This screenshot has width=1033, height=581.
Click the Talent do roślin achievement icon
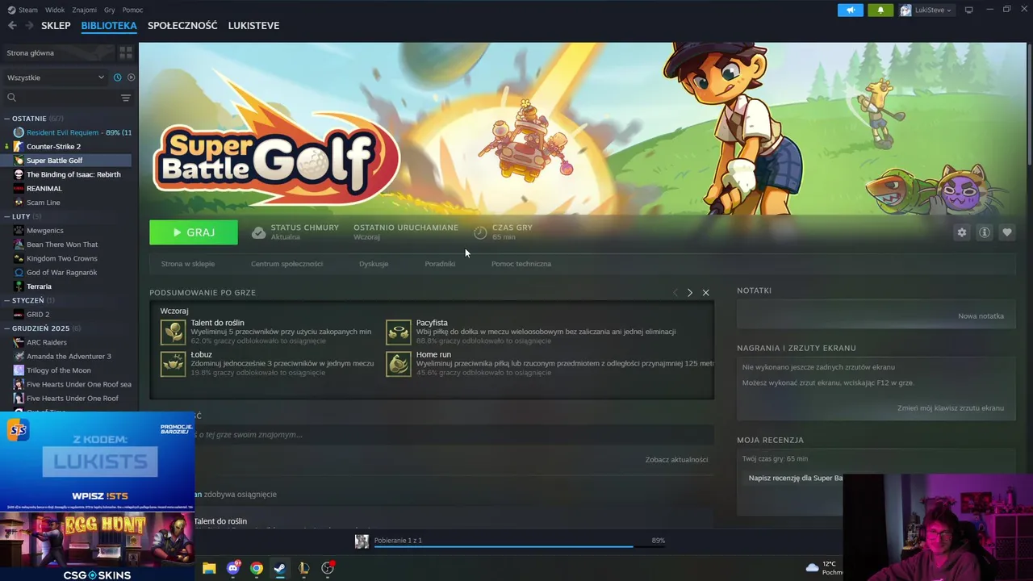click(x=173, y=332)
